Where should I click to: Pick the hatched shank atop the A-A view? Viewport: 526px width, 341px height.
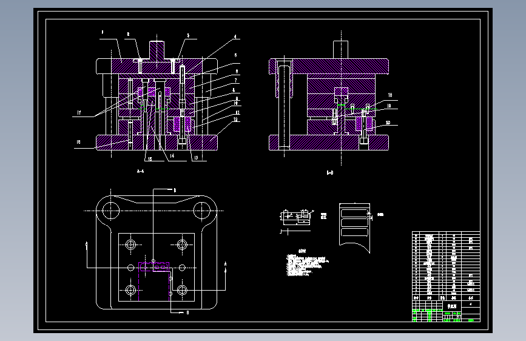click(x=157, y=51)
